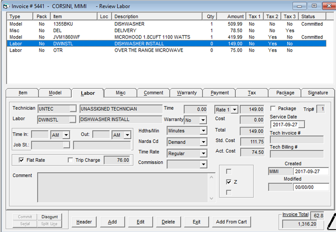Sort by the Amount column header

click(231, 17)
